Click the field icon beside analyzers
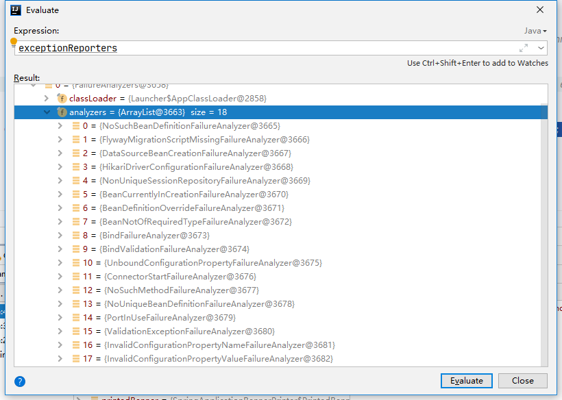Screen dimensions: 562x400 pyautogui.click(x=62, y=112)
